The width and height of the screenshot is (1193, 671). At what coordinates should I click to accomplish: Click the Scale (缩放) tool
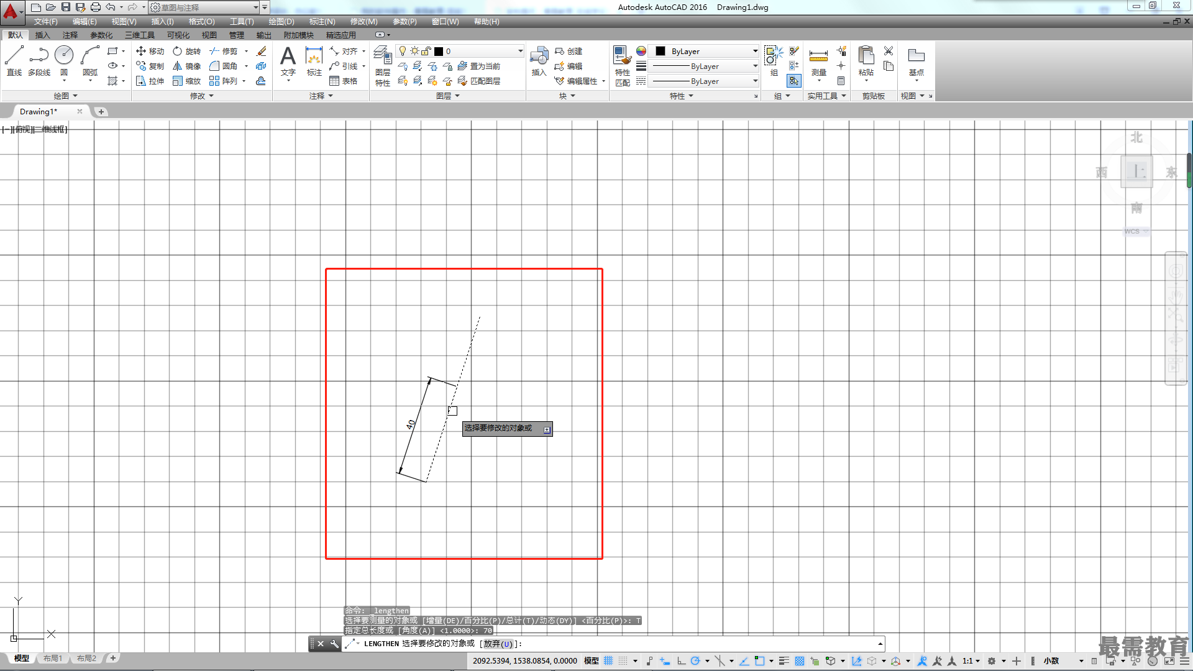187,81
